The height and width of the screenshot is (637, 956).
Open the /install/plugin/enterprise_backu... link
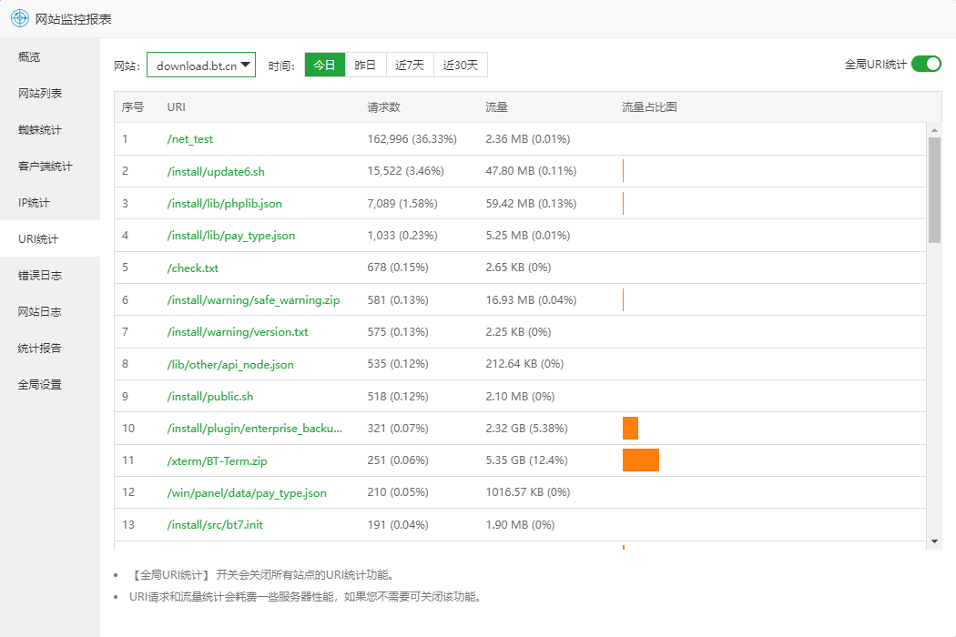coord(255,429)
